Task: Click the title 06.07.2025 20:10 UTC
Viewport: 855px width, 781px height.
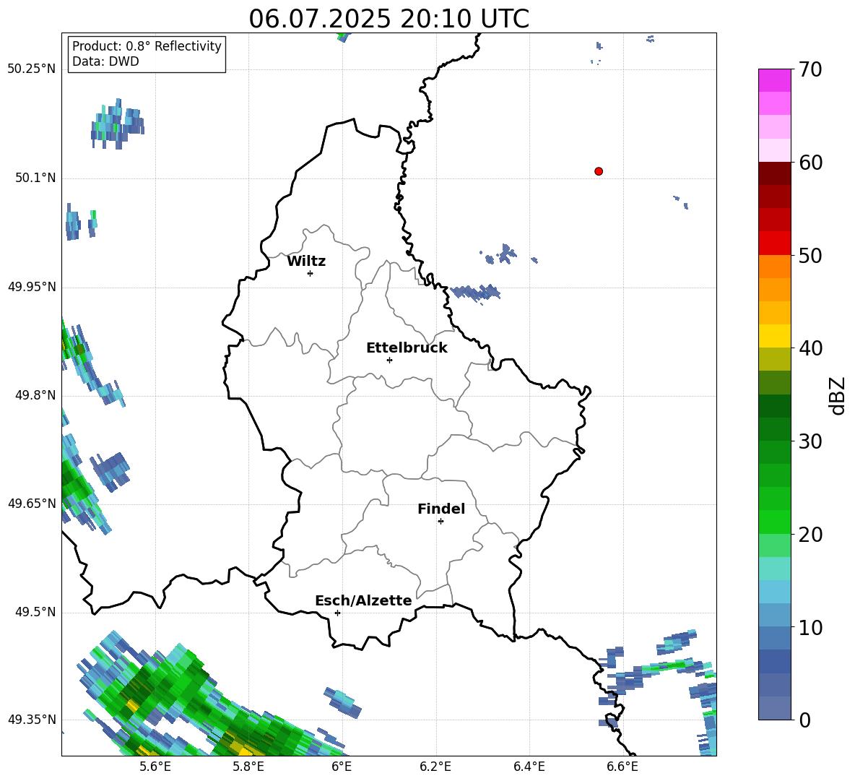Action: click(x=389, y=19)
